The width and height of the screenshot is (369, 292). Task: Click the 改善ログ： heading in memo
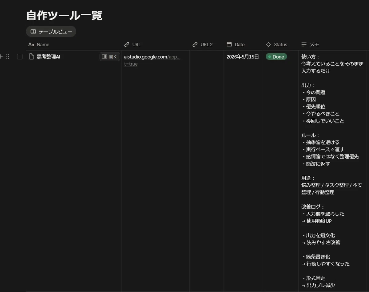click(x=313, y=207)
